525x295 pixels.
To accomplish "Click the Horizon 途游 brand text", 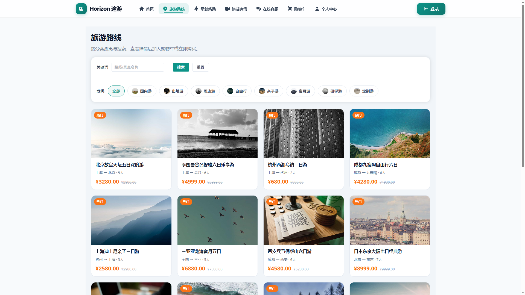I will [x=106, y=9].
